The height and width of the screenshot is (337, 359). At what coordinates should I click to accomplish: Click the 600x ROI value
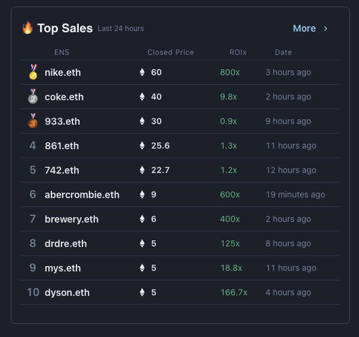click(230, 195)
